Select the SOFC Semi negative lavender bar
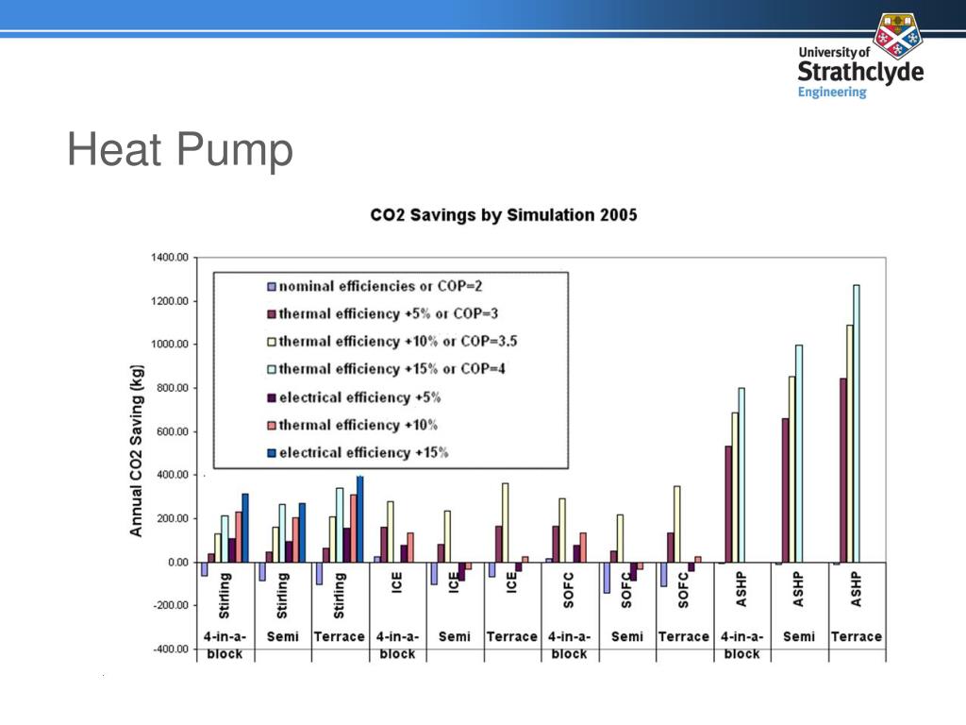Viewport: 966px width, 725px height. click(x=607, y=578)
